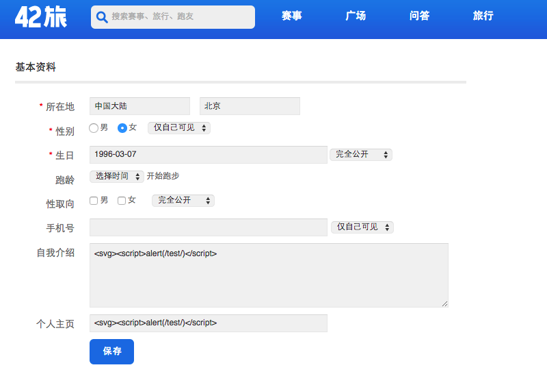547x387 pixels.
Task: Open 性取向 visibility dropdown 完全公开
Action: pos(183,201)
